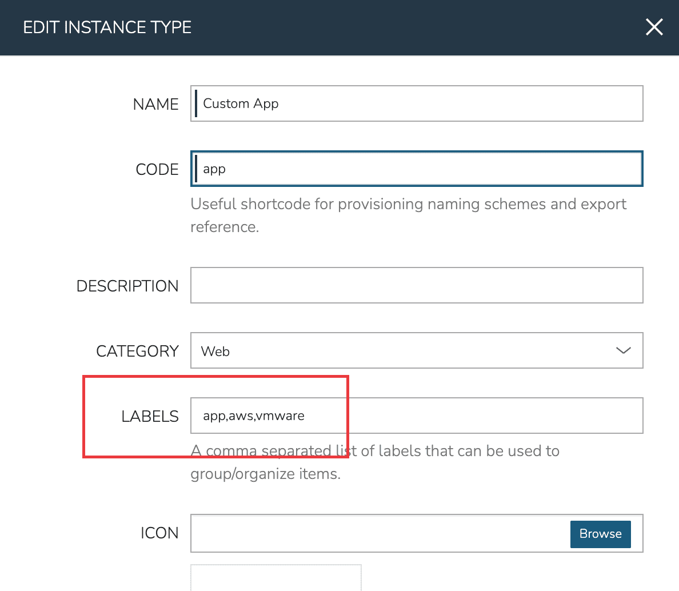679x591 pixels.
Task: Click the labels helper text about commas
Action: (x=374, y=462)
